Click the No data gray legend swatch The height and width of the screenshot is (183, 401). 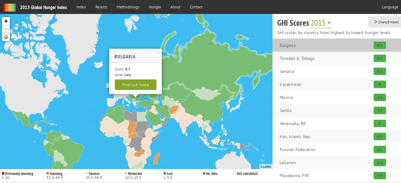tap(204, 174)
